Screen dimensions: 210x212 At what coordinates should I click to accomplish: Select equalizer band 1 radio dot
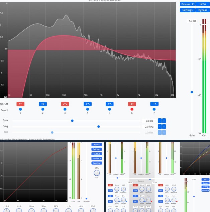20,109
